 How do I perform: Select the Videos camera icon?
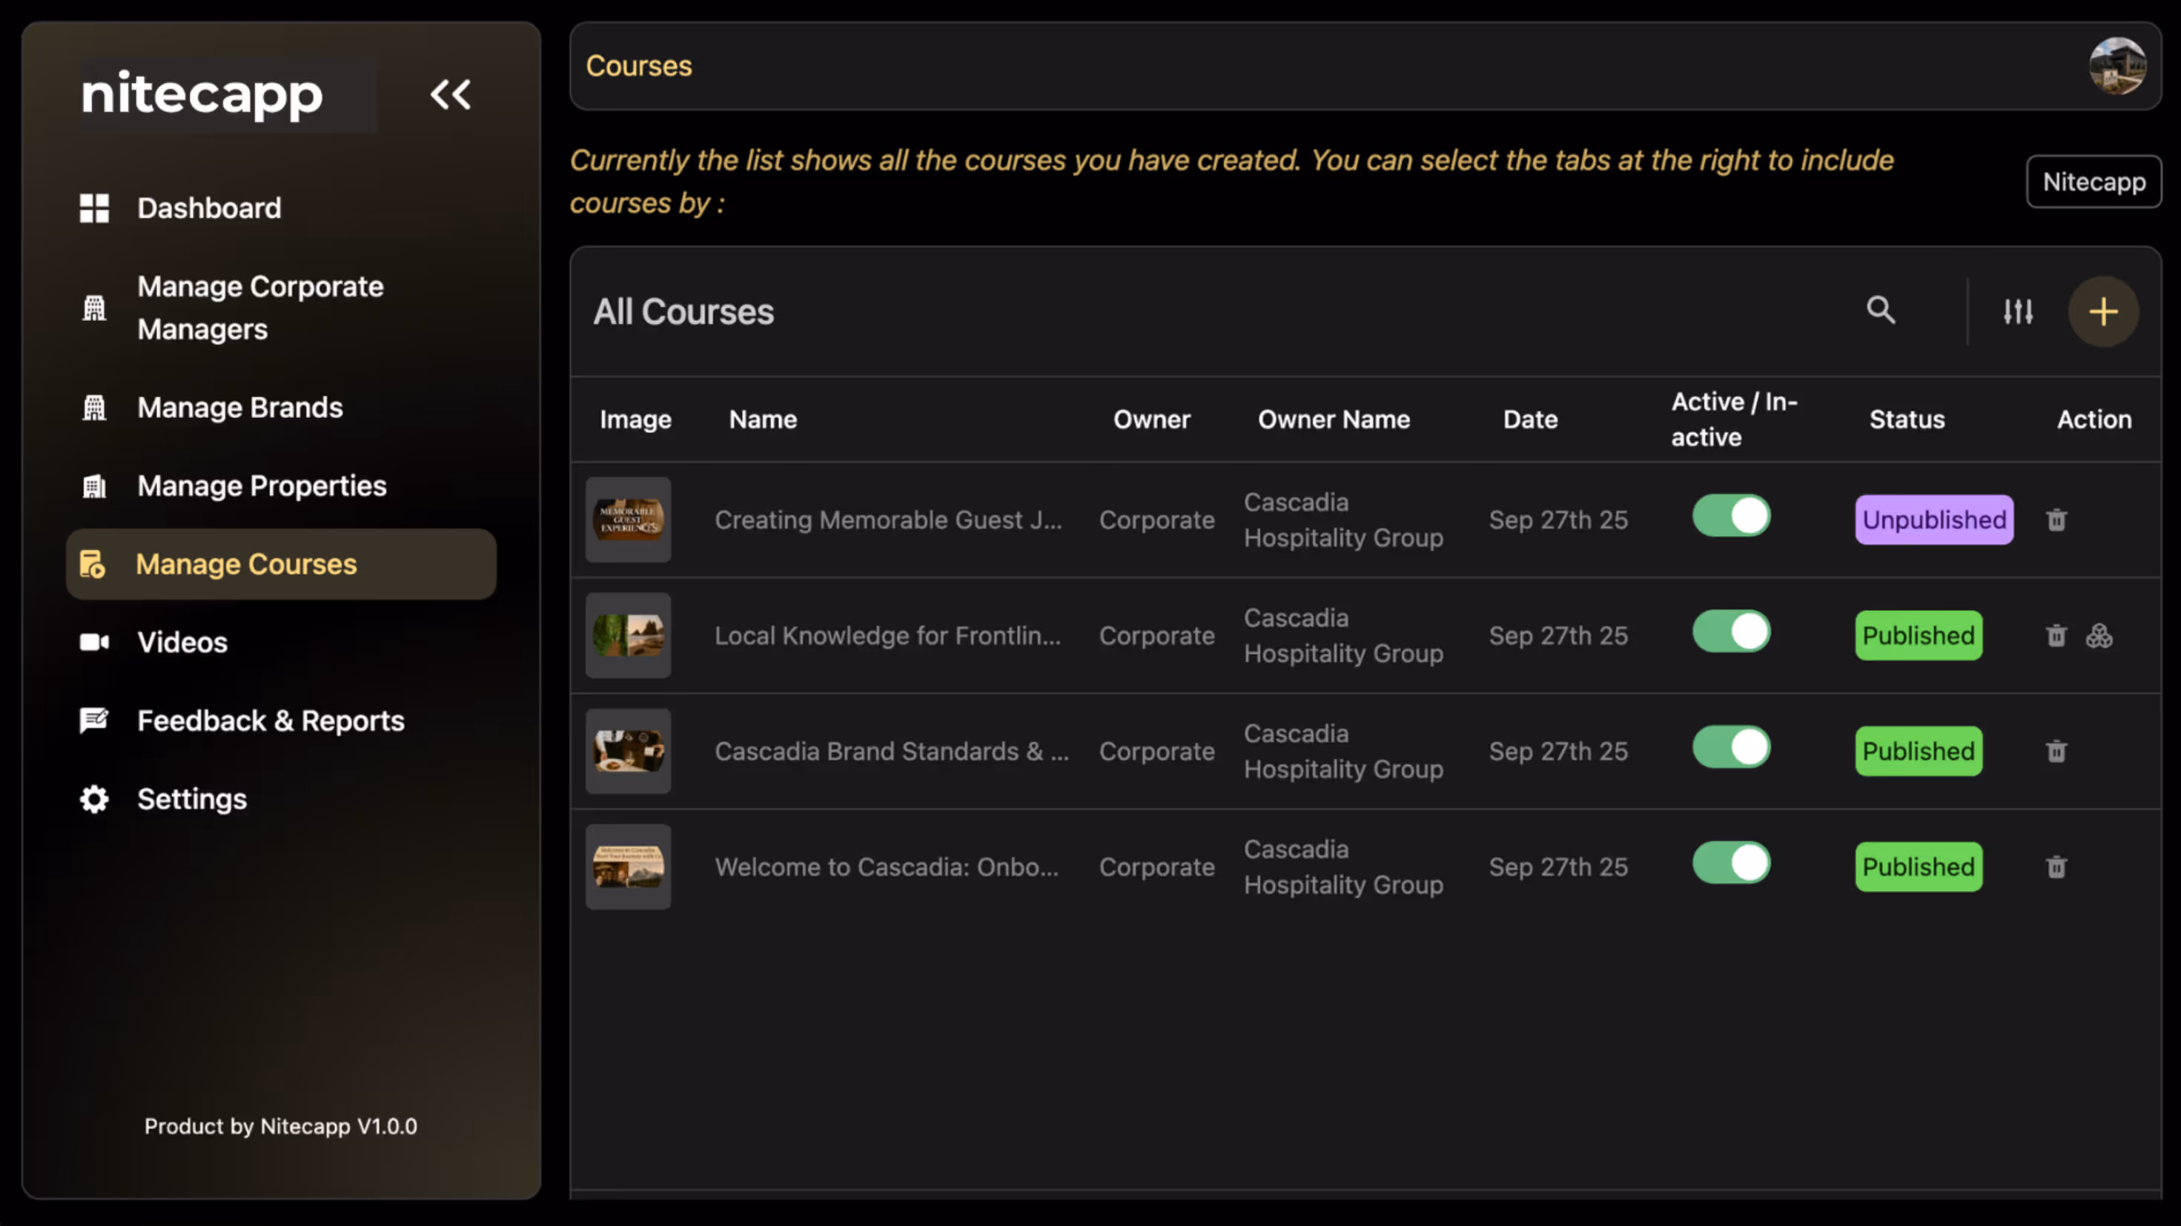[93, 642]
